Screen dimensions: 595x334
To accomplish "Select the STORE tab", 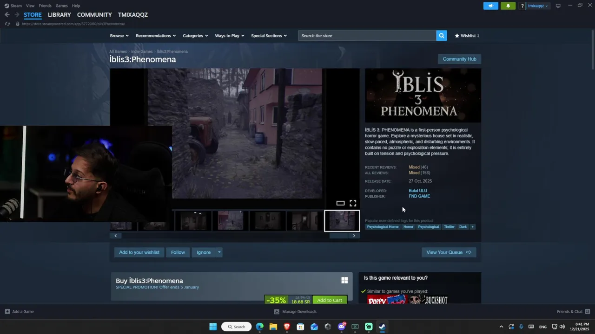I will pos(33,15).
